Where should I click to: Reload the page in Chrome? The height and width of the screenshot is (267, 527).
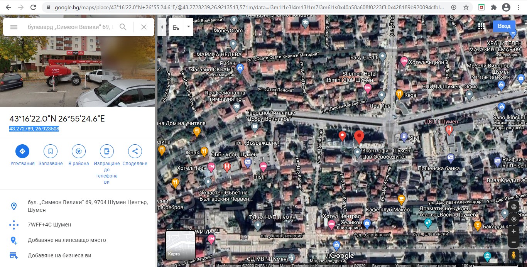(33, 7)
